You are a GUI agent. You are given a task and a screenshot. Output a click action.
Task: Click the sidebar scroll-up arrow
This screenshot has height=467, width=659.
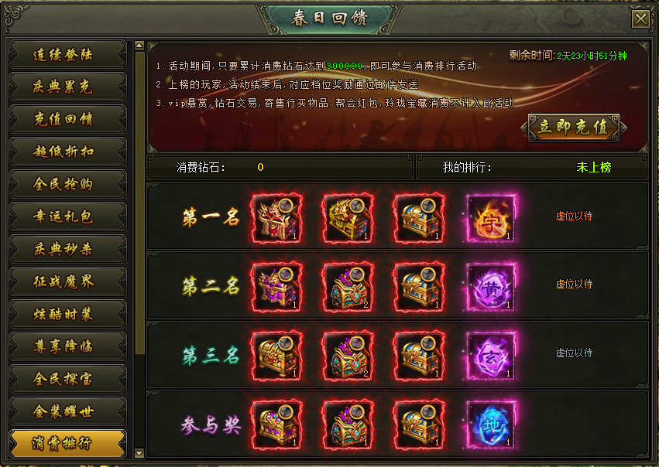pos(139,46)
